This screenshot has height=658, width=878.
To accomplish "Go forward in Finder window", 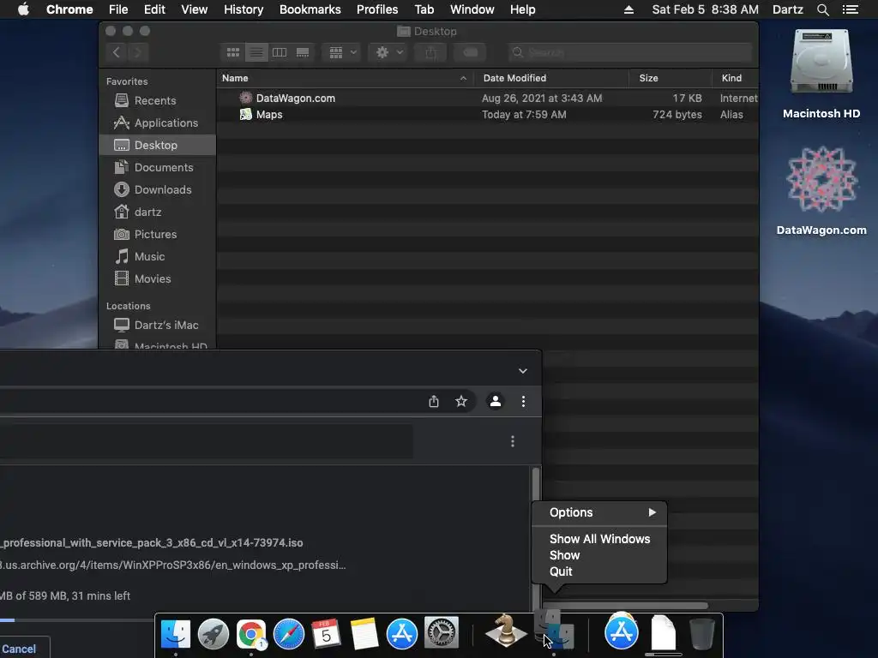I will pyautogui.click(x=138, y=52).
